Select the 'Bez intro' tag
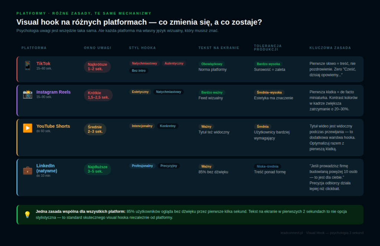 [x=139, y=70]
